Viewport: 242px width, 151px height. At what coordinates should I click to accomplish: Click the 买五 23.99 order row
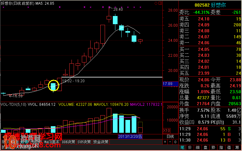[x=210, y=73]
